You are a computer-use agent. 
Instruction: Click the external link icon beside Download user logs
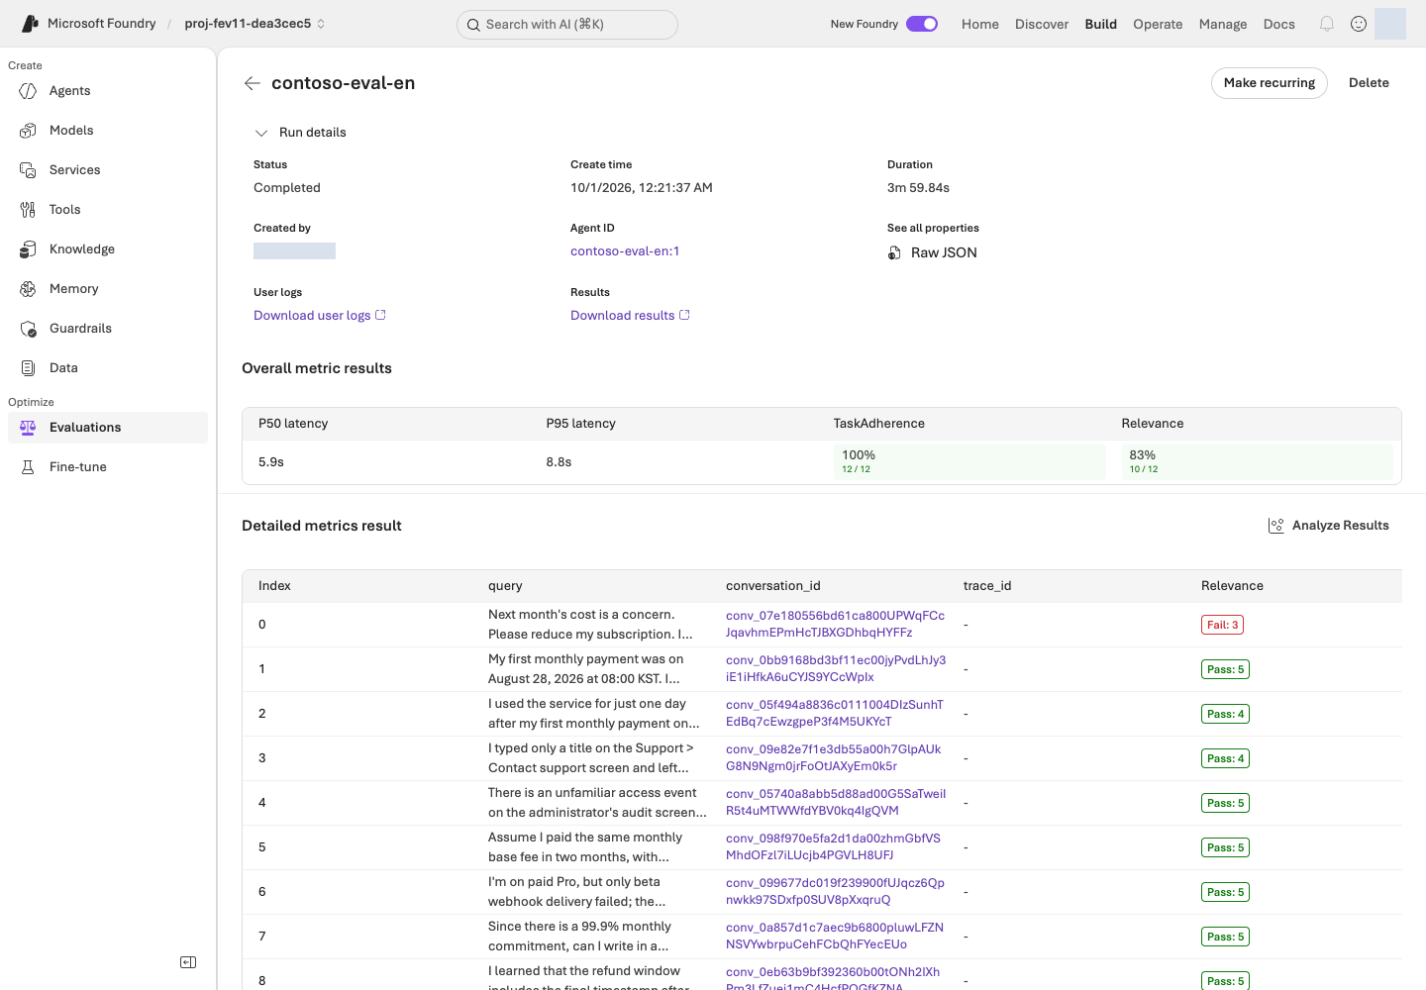coord(380,315)
